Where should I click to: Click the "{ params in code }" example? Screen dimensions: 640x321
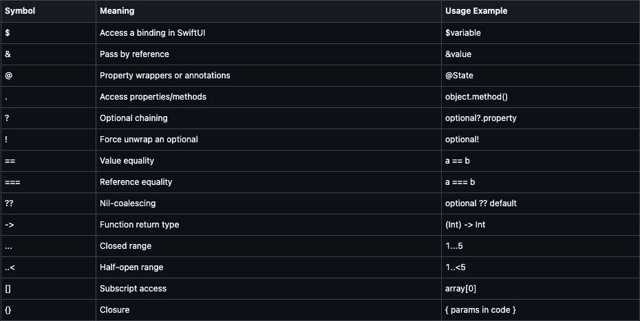point(480,310)
